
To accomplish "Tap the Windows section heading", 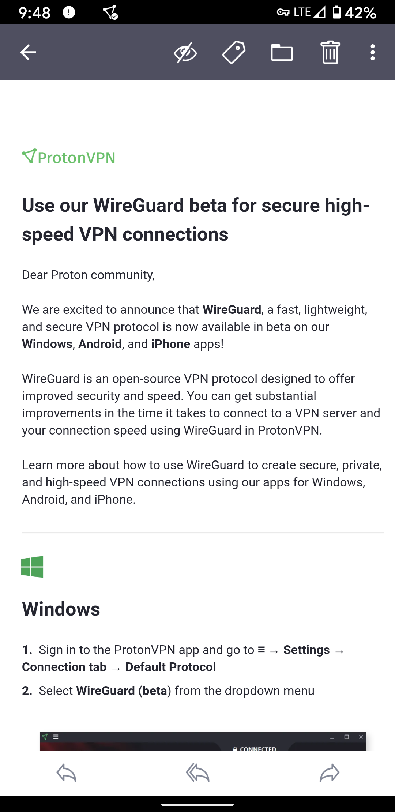I will point(61,609).
